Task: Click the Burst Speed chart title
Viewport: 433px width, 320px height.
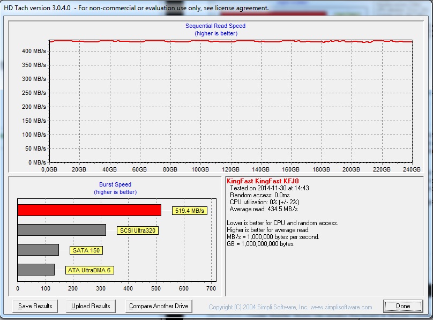Action: point(115,184)
